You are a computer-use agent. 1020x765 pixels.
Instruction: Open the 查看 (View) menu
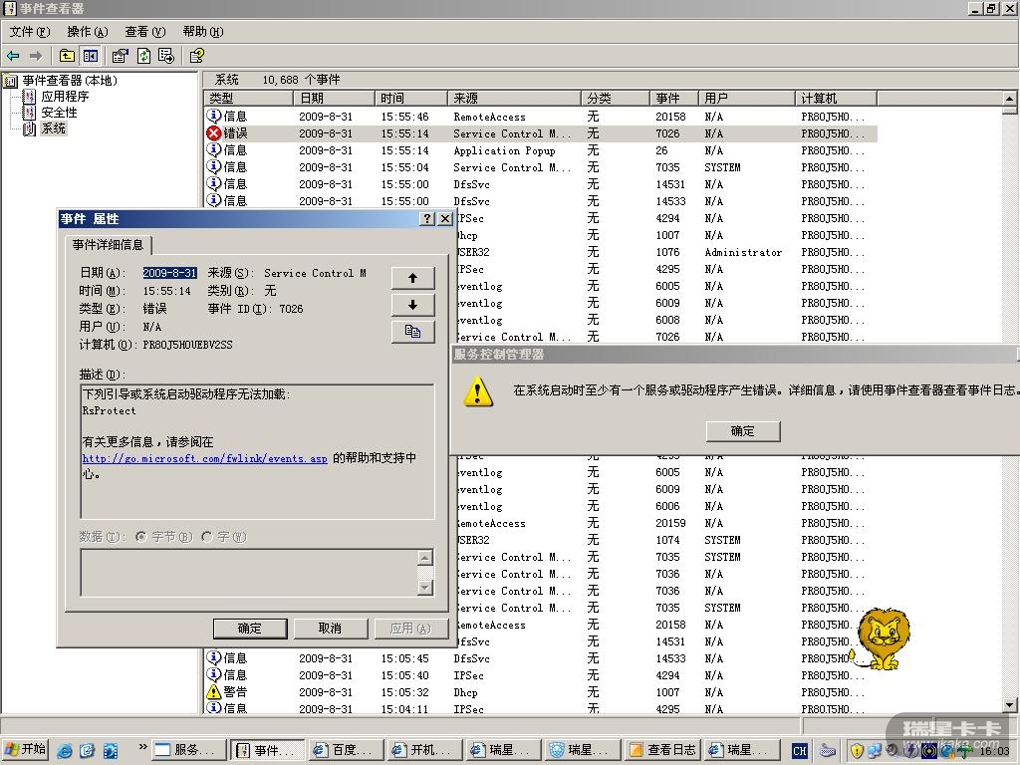click(x=144, y=32)
